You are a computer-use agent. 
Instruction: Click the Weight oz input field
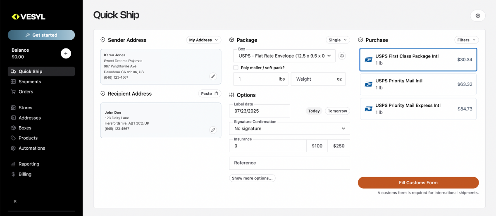click(x=318, y=79)
